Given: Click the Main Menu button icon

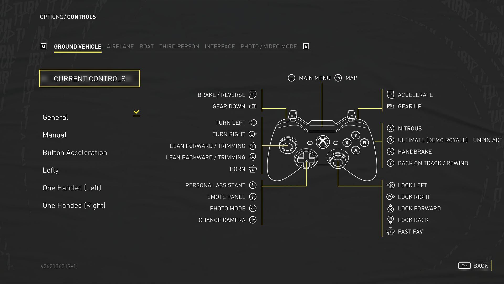Looking at the screenshot, I should pos(291,78).
